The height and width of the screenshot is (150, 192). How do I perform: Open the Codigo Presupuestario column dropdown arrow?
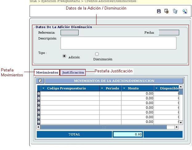click(43, 88)
